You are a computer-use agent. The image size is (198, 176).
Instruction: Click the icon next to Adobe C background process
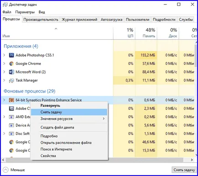click(x=11, y=109)
